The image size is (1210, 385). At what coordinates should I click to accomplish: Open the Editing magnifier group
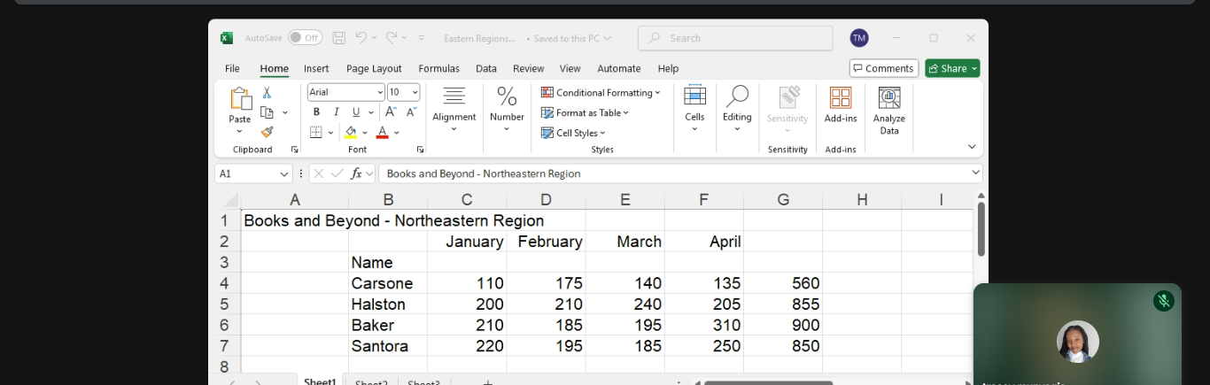737,110
